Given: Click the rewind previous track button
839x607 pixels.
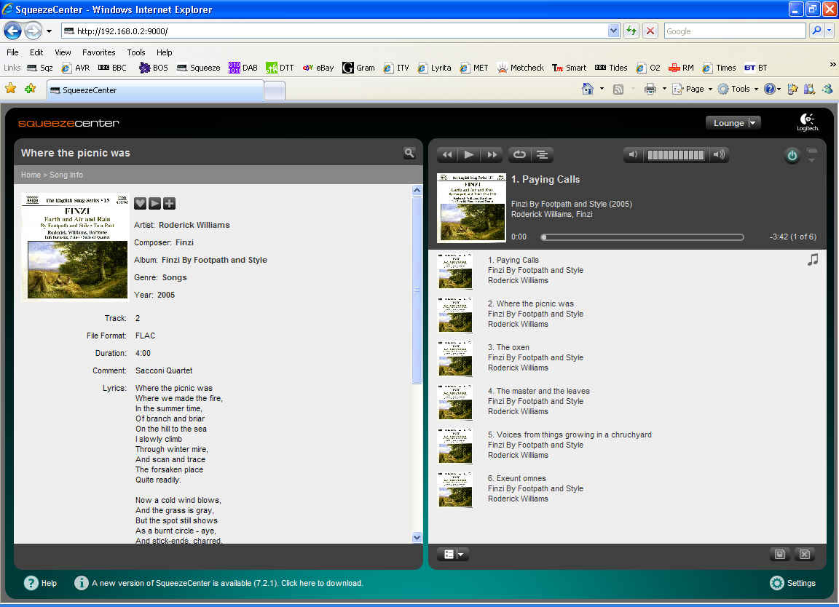Looking at the screenshot, I should pos(446,154).
